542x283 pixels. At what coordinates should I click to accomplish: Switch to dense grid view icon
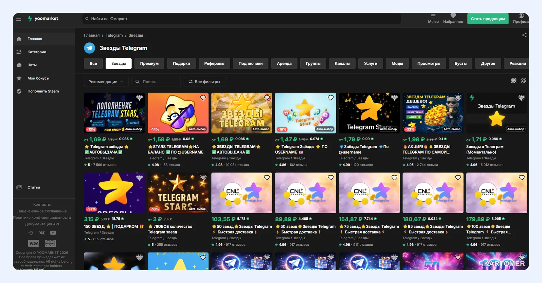tap(514, 81)
